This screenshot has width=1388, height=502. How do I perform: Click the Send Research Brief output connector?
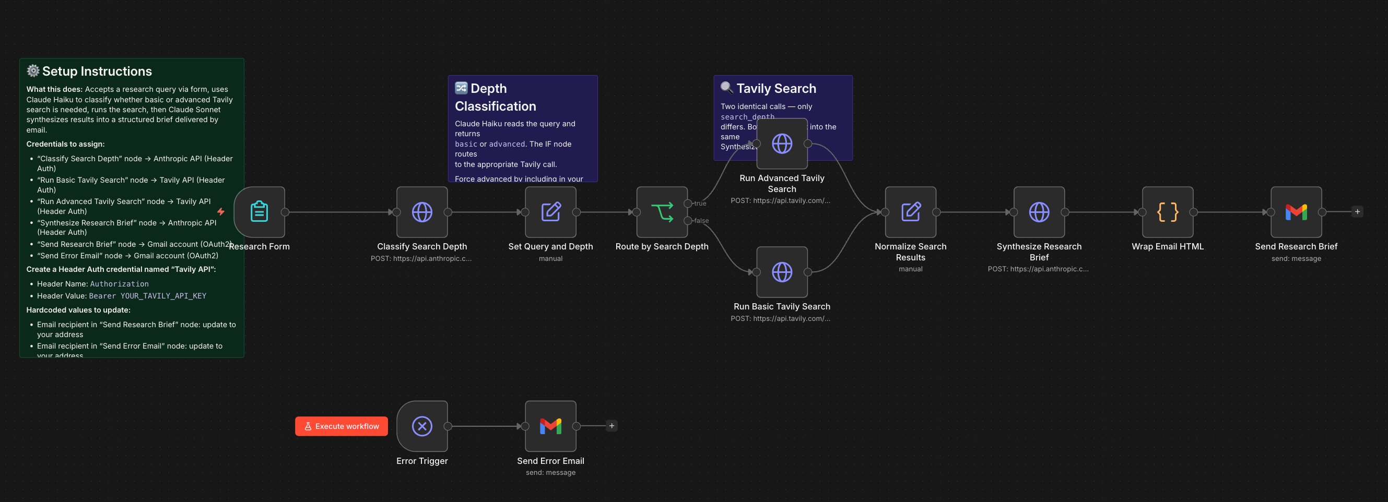[1322, 212]
